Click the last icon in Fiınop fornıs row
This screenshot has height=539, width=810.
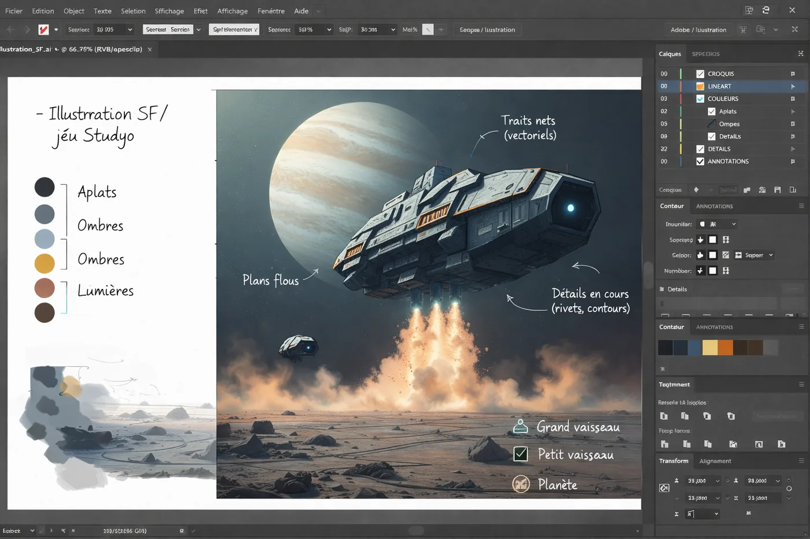(782, 444)
